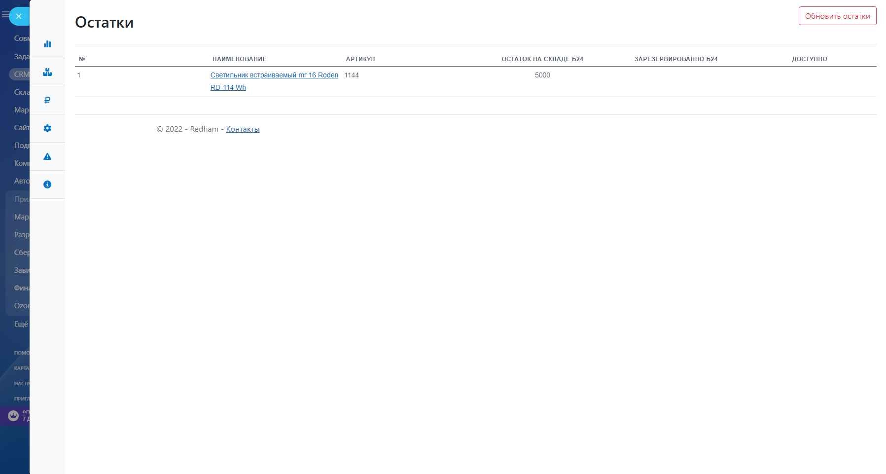
Task: Open the Контакты link in footer
Action: click(243, 129)
